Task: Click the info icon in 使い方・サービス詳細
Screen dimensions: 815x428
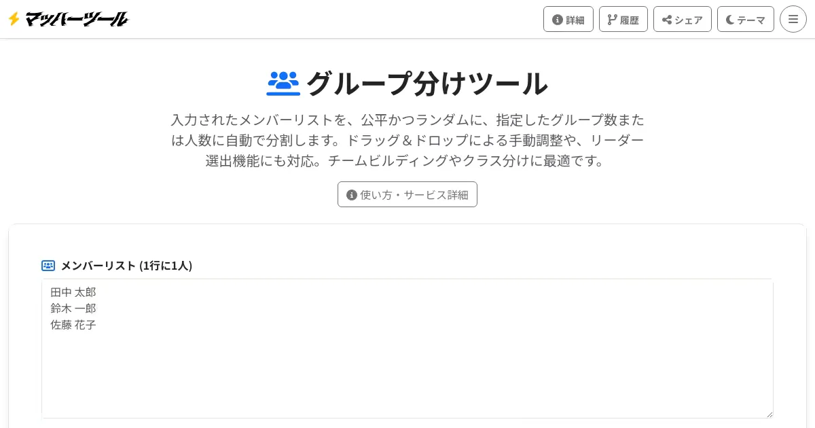Action: tap(352, 195)
